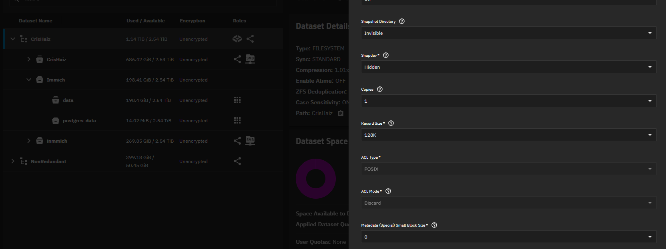This screenshot has width=666, height=249.
Task: Click share icon on NonRedundant row
Action: (x=237, y=161)
